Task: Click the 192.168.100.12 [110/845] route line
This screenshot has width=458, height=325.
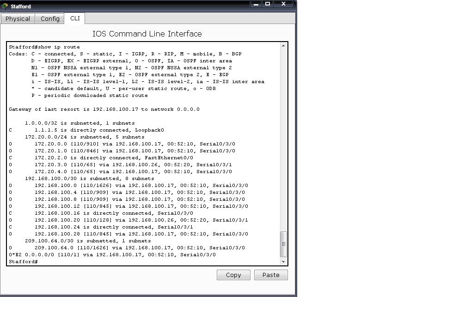Action: point(128,206)
